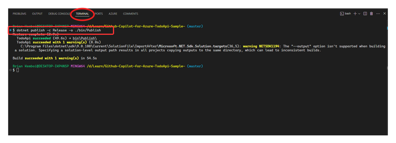The image size is (396, 143).
Task: Open the OUTPUT panel tab
Action: click(37, 14)
